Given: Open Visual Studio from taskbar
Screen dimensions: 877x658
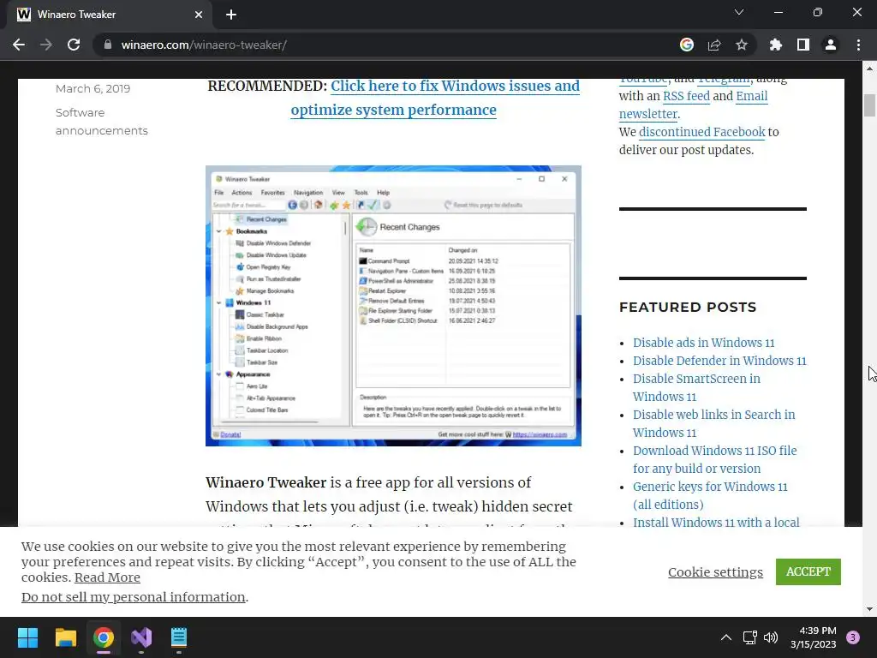Looking at the screenshot, I should click(141, 637).
